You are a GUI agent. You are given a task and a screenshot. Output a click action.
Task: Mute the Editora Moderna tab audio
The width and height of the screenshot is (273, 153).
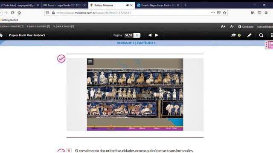[128, 5]
